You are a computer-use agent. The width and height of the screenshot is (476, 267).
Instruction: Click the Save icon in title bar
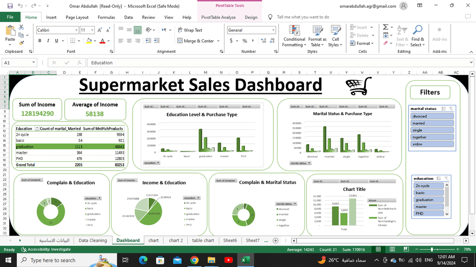click(x=10, y=6)
